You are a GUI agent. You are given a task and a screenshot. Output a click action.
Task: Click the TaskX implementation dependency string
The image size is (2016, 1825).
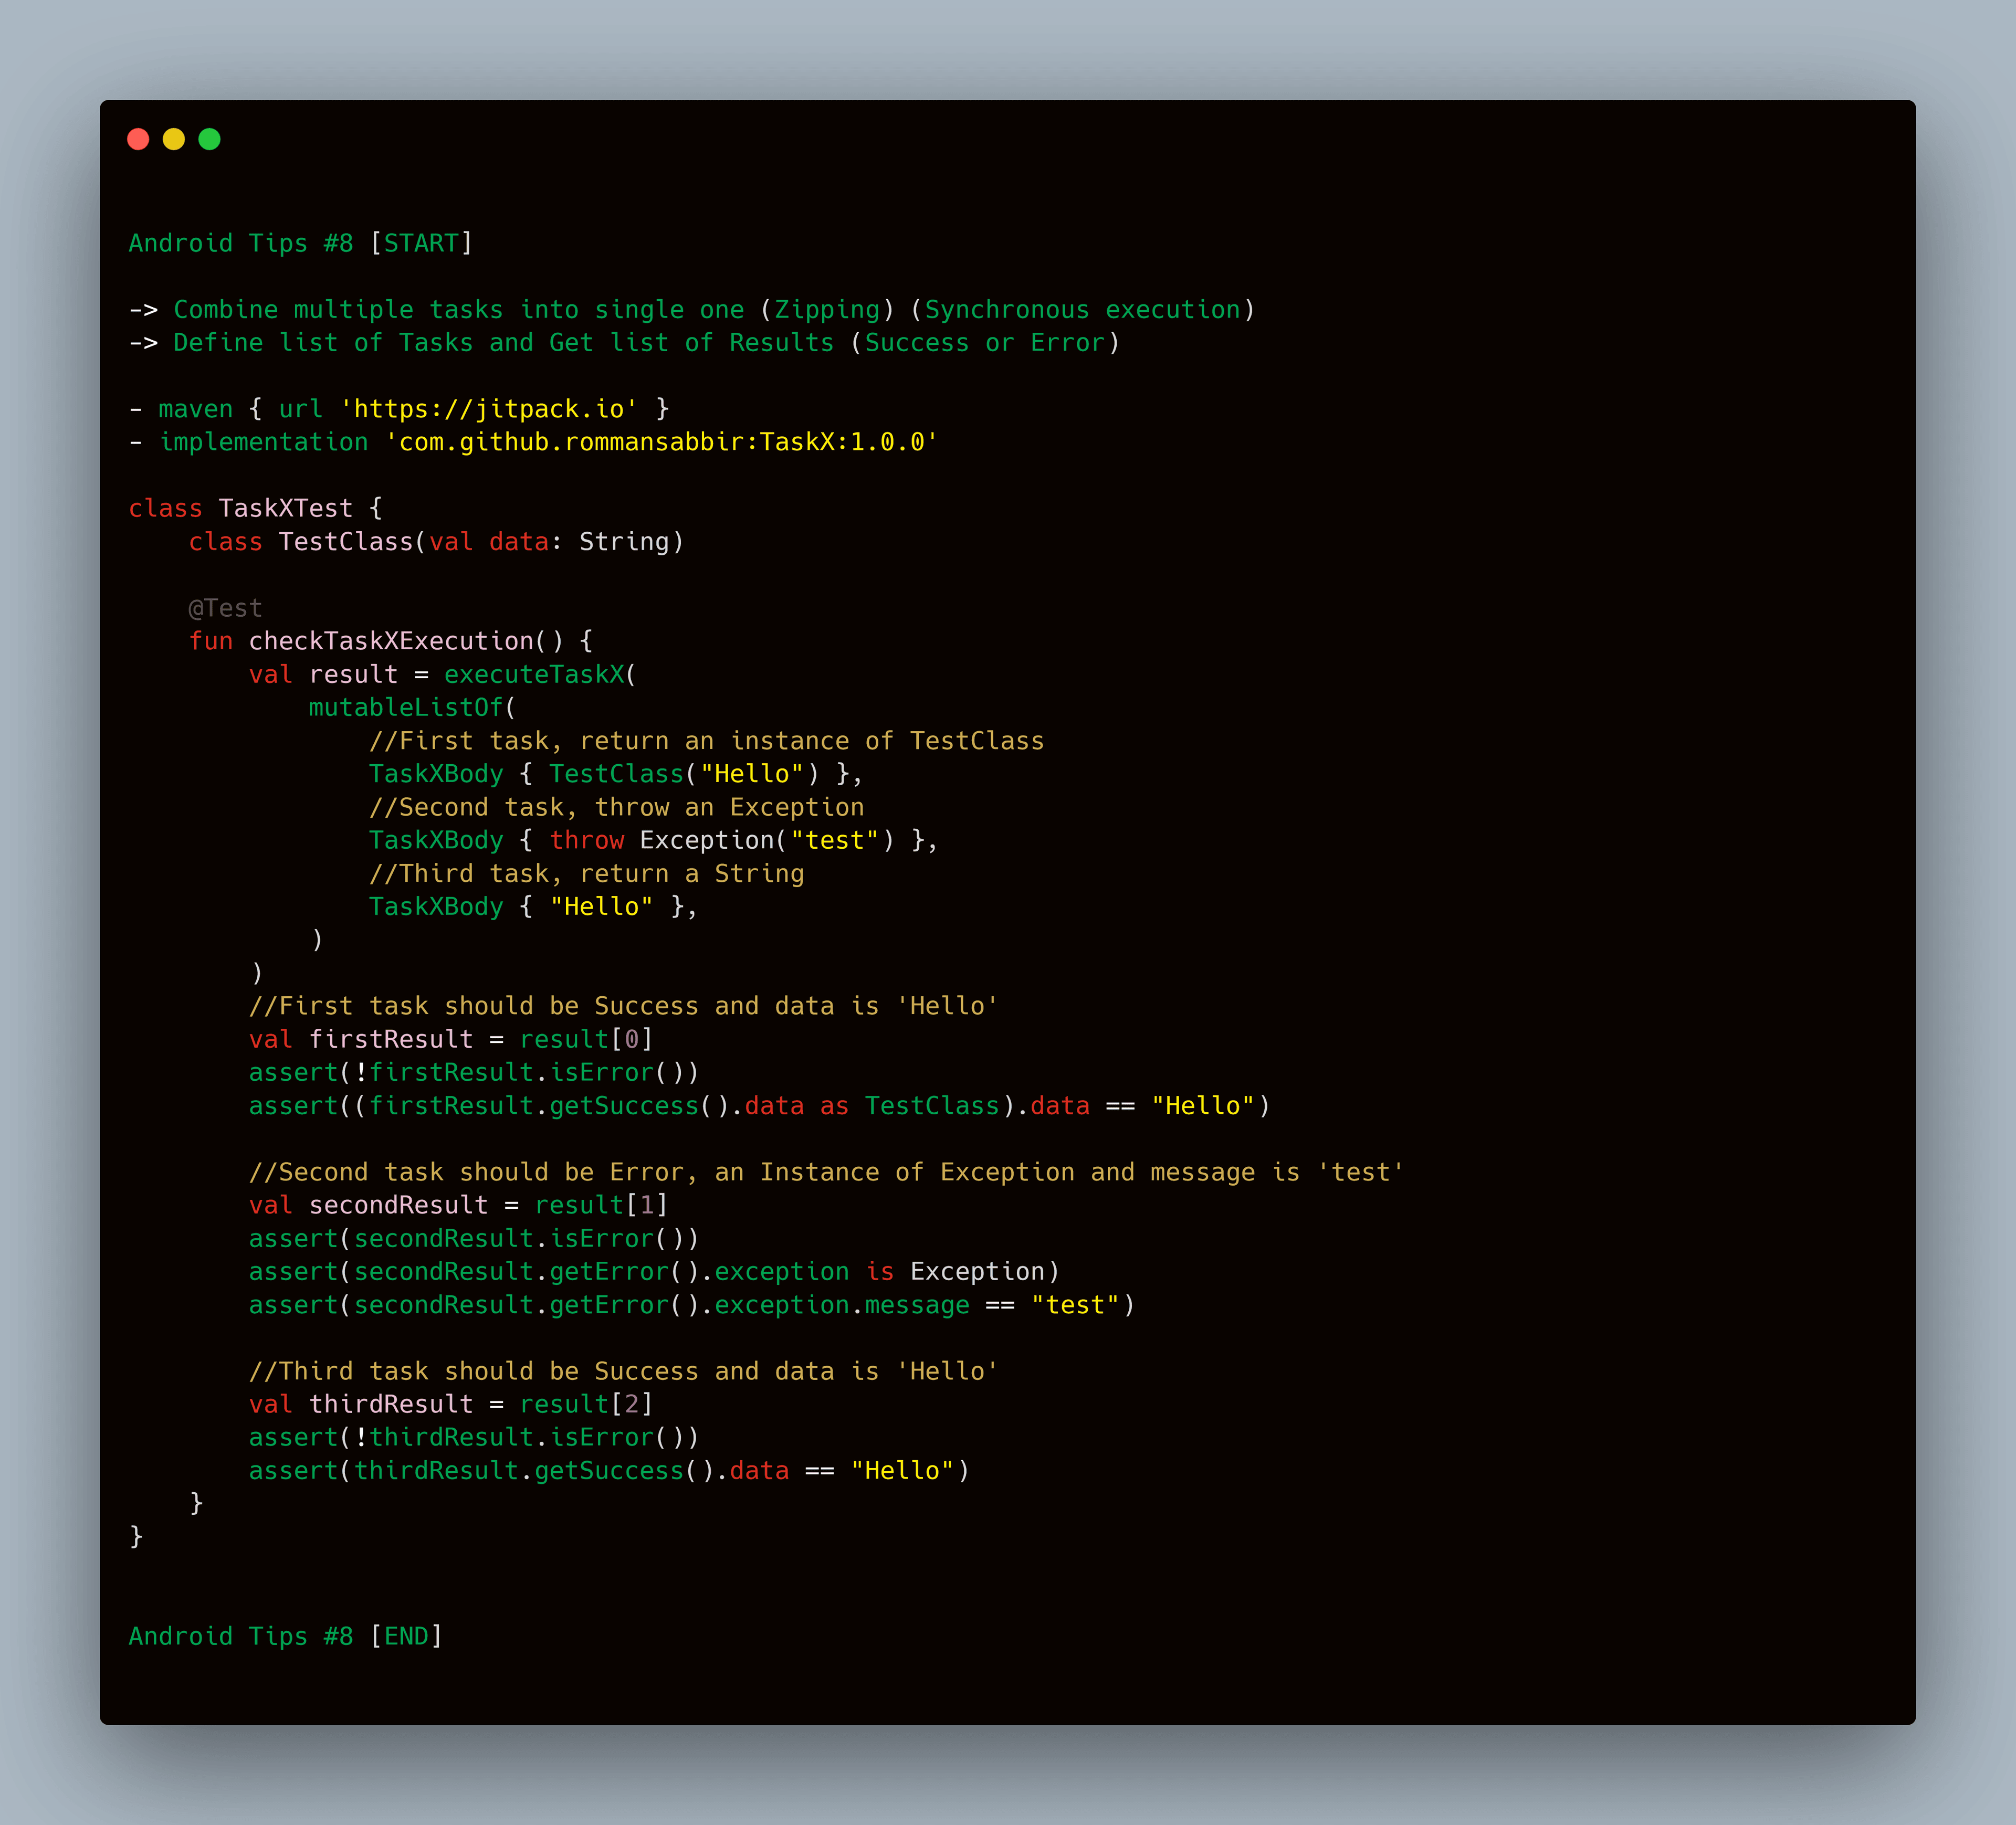click(x=661, y=442)
